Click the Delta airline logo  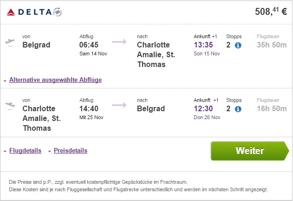(x=34, y=12)
